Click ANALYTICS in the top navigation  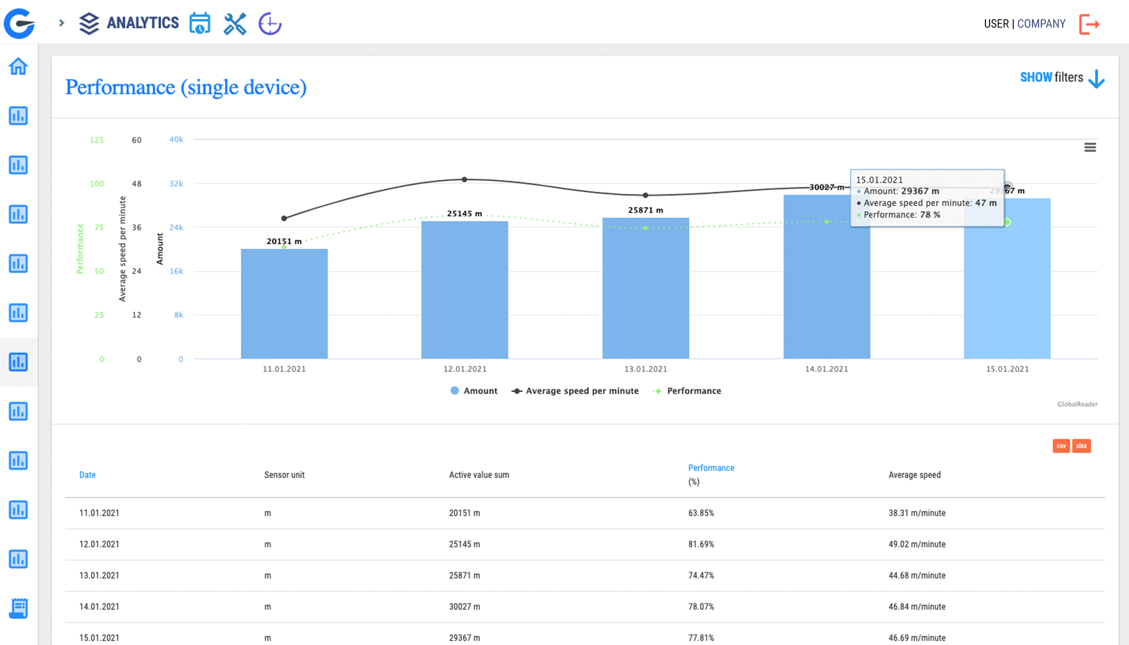[142, 24]
